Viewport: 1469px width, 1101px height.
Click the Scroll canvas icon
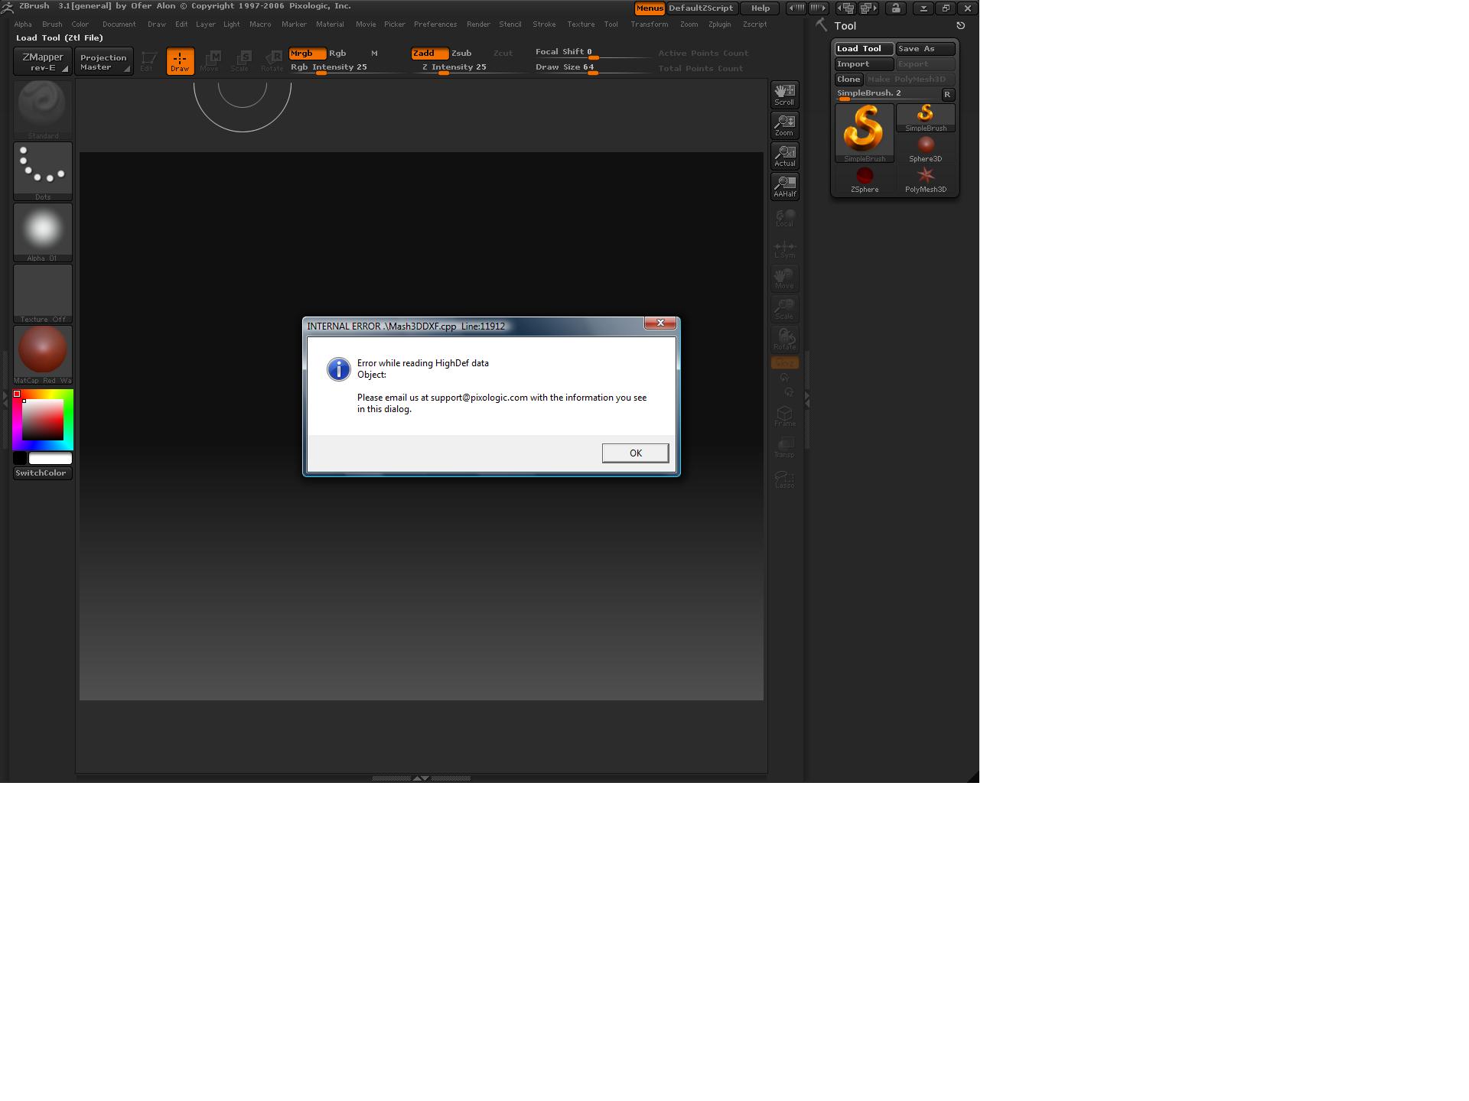click(x=784, y=94)
